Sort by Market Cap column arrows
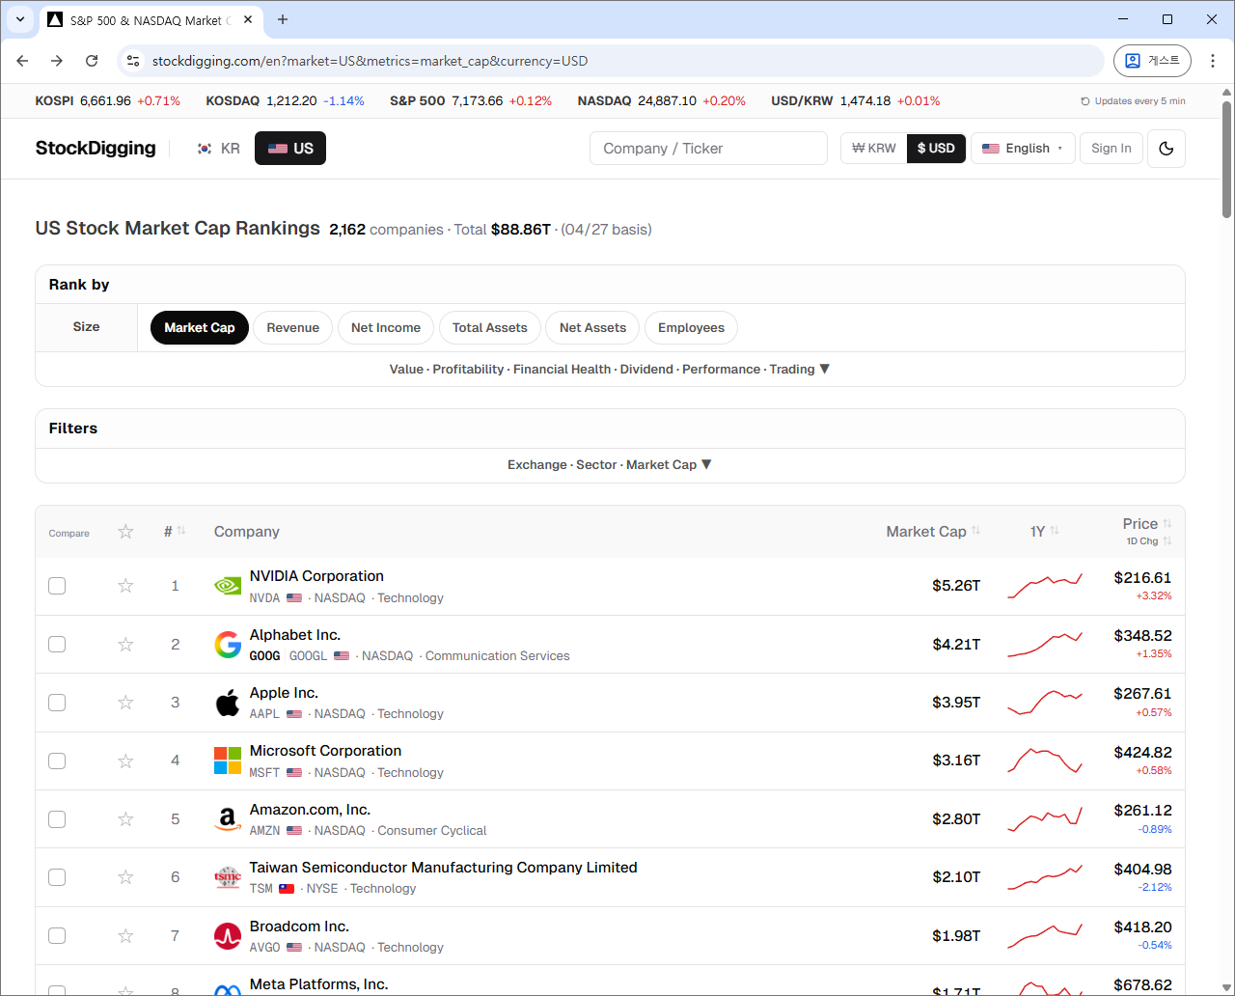 pos(975,531)
